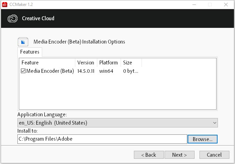Proceed with the Next button

(x=179, y=155)
